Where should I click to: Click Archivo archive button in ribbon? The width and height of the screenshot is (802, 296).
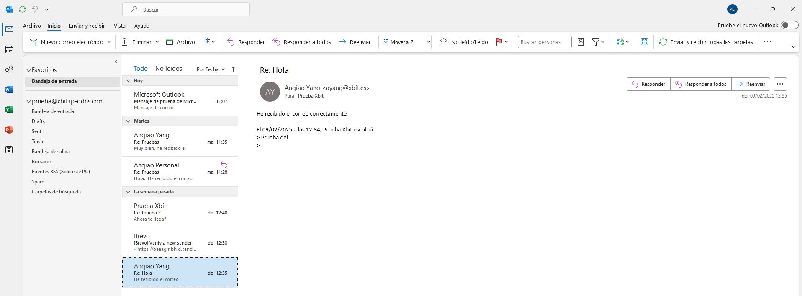[180, 42]
